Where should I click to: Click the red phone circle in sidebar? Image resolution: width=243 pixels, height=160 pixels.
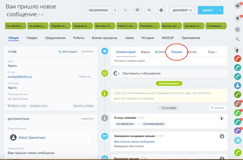237,59
